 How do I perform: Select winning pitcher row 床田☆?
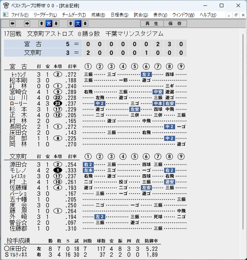pyautogui.click(x=81, y=249)
